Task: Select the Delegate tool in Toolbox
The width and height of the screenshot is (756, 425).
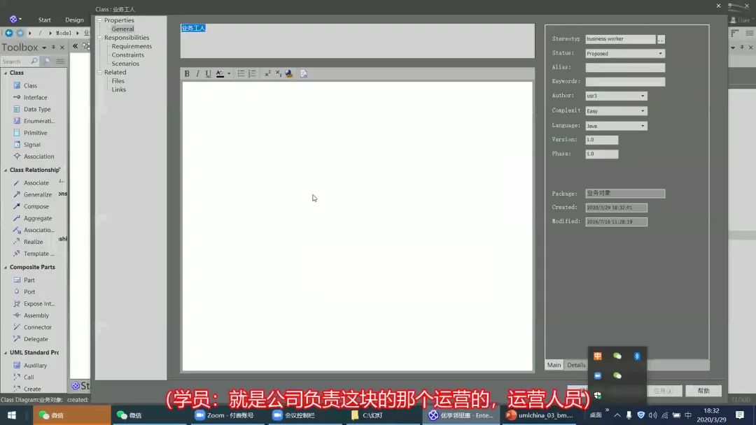Action: tap(36, 339)
